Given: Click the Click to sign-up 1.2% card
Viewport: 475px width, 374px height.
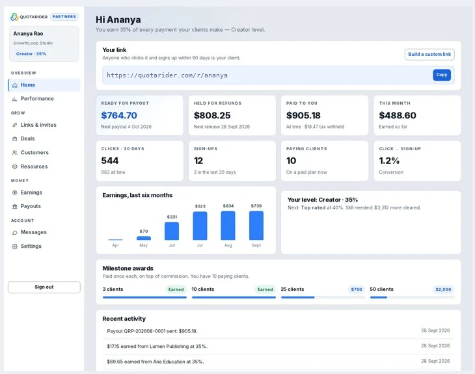Looking at the screenshot, I should [x=417, y=161].
